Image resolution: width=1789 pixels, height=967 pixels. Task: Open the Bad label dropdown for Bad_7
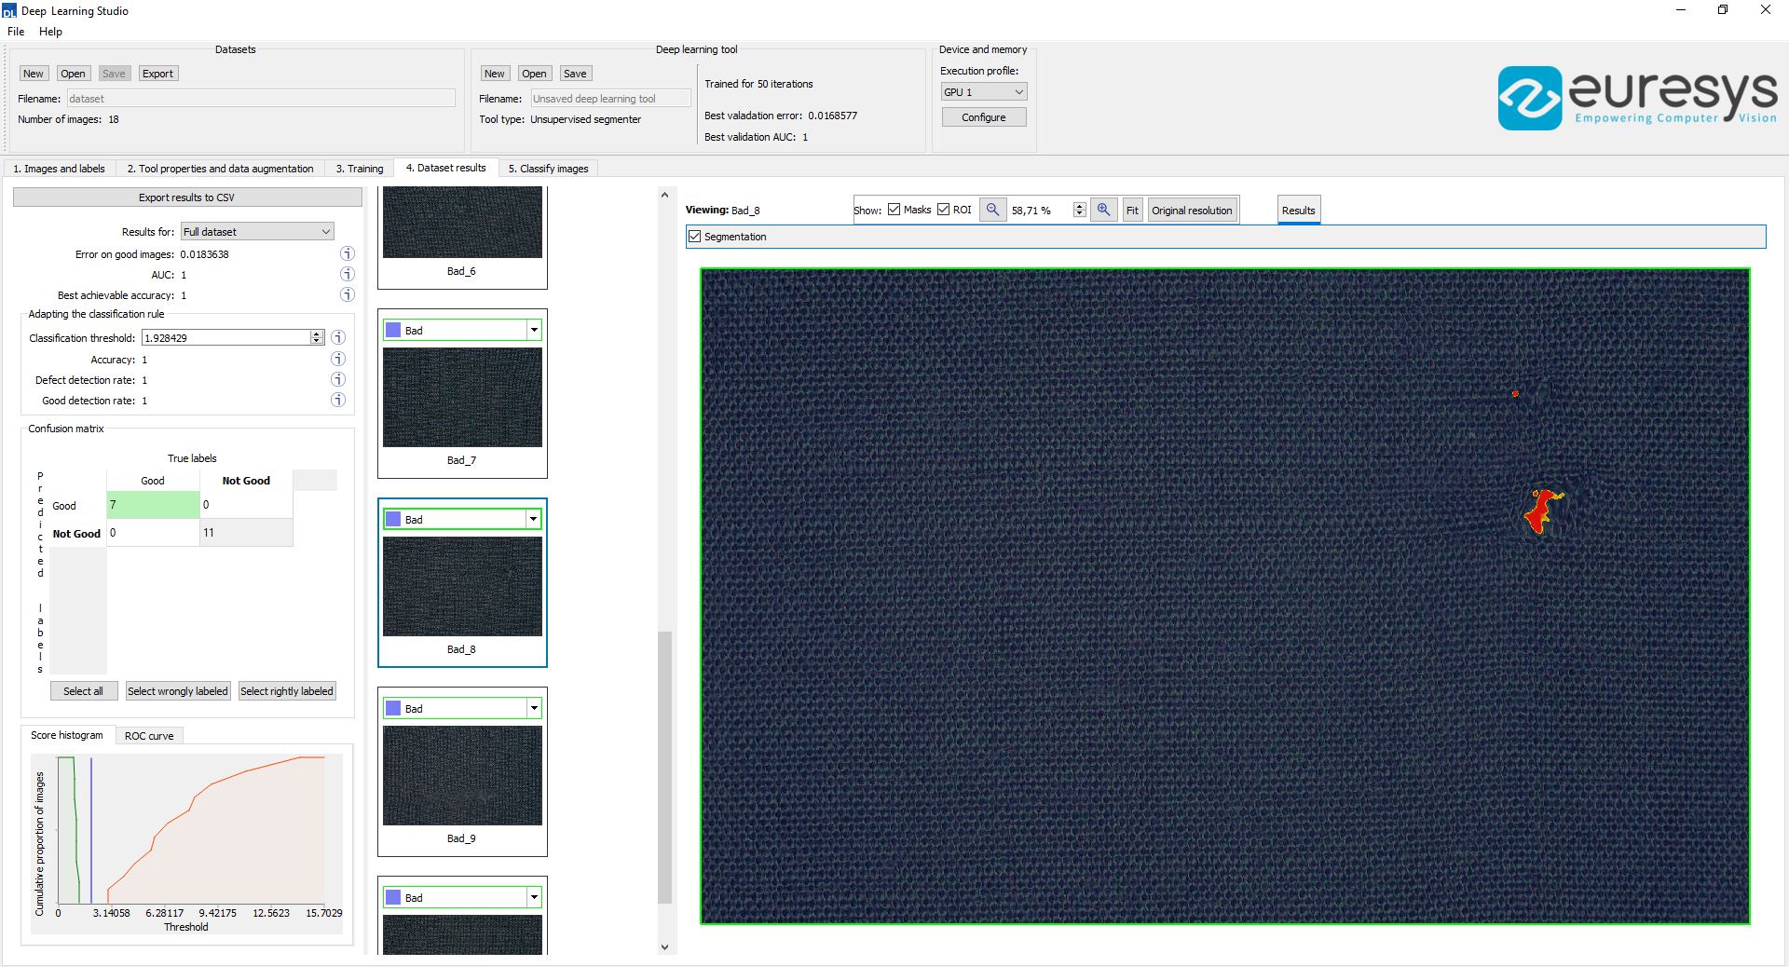[x=534, y=331]
